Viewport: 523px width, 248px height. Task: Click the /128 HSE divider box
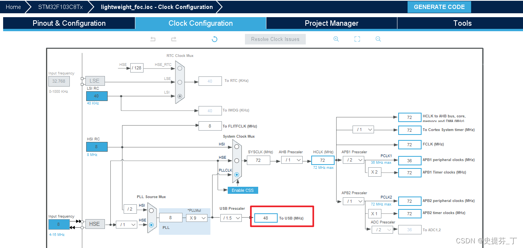pos(137,68)
